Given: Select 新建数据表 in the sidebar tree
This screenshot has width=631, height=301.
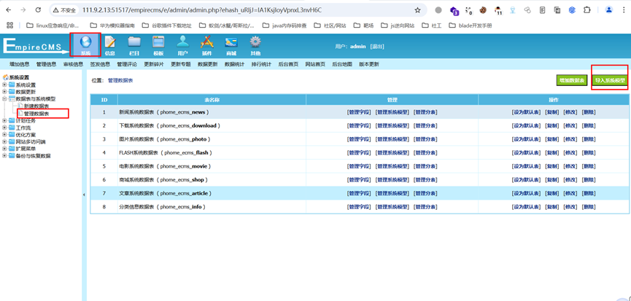Looking at the screenshot, I should click(36, 106).
